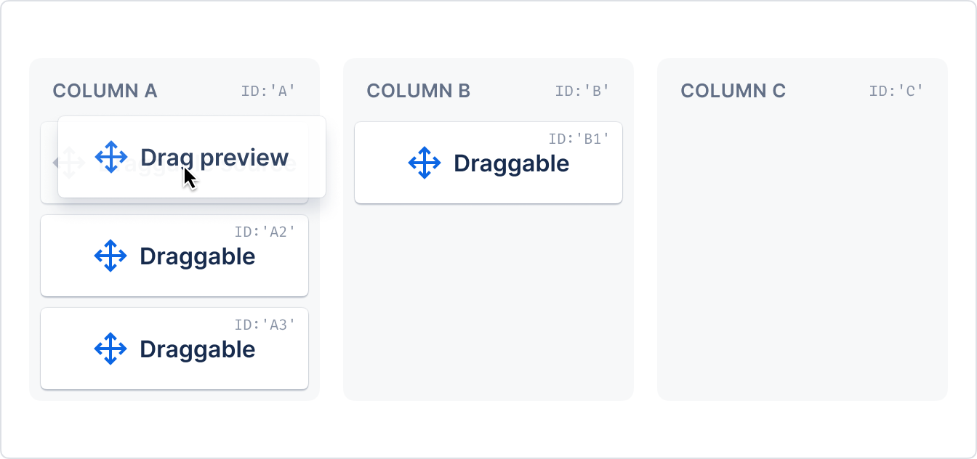977x459 pixels.
Task: Click the drag arrows icon on card A2
Action: (110, 256)
